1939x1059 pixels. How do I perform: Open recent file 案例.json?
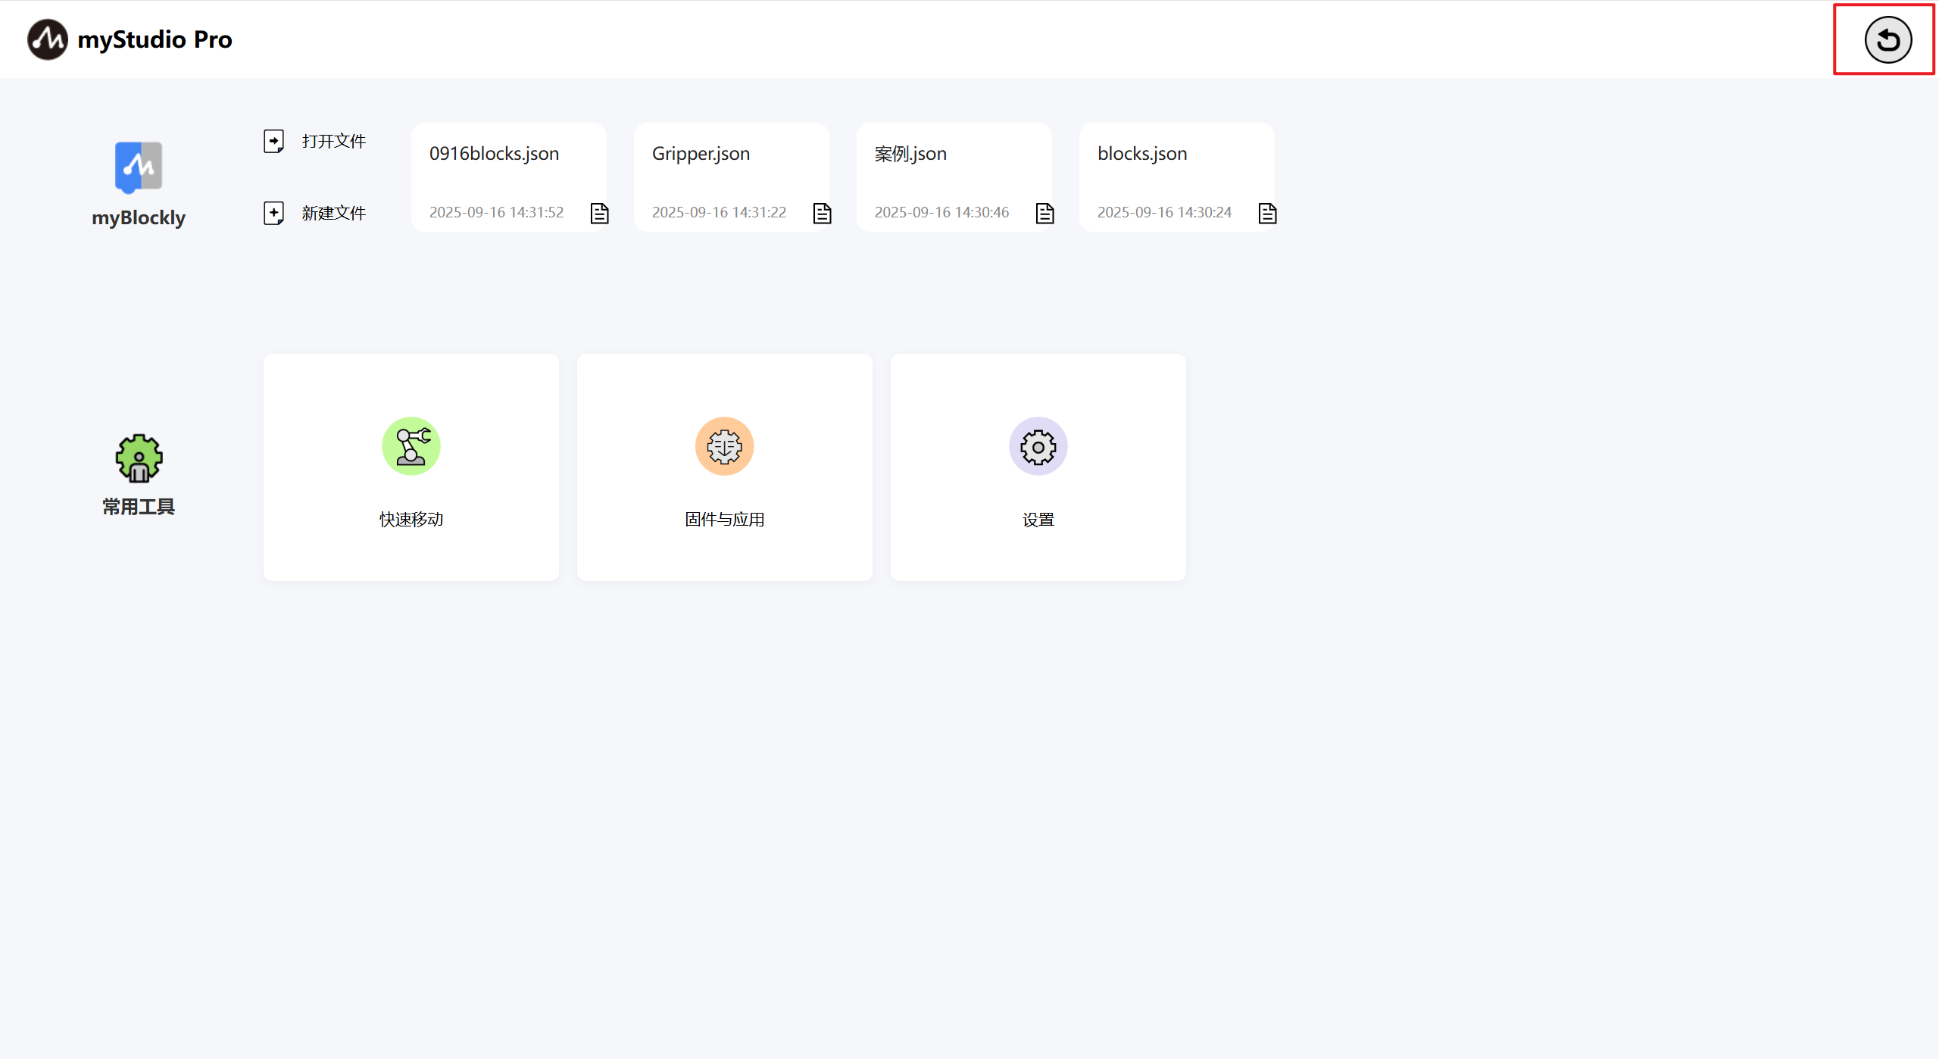[910, 154]
